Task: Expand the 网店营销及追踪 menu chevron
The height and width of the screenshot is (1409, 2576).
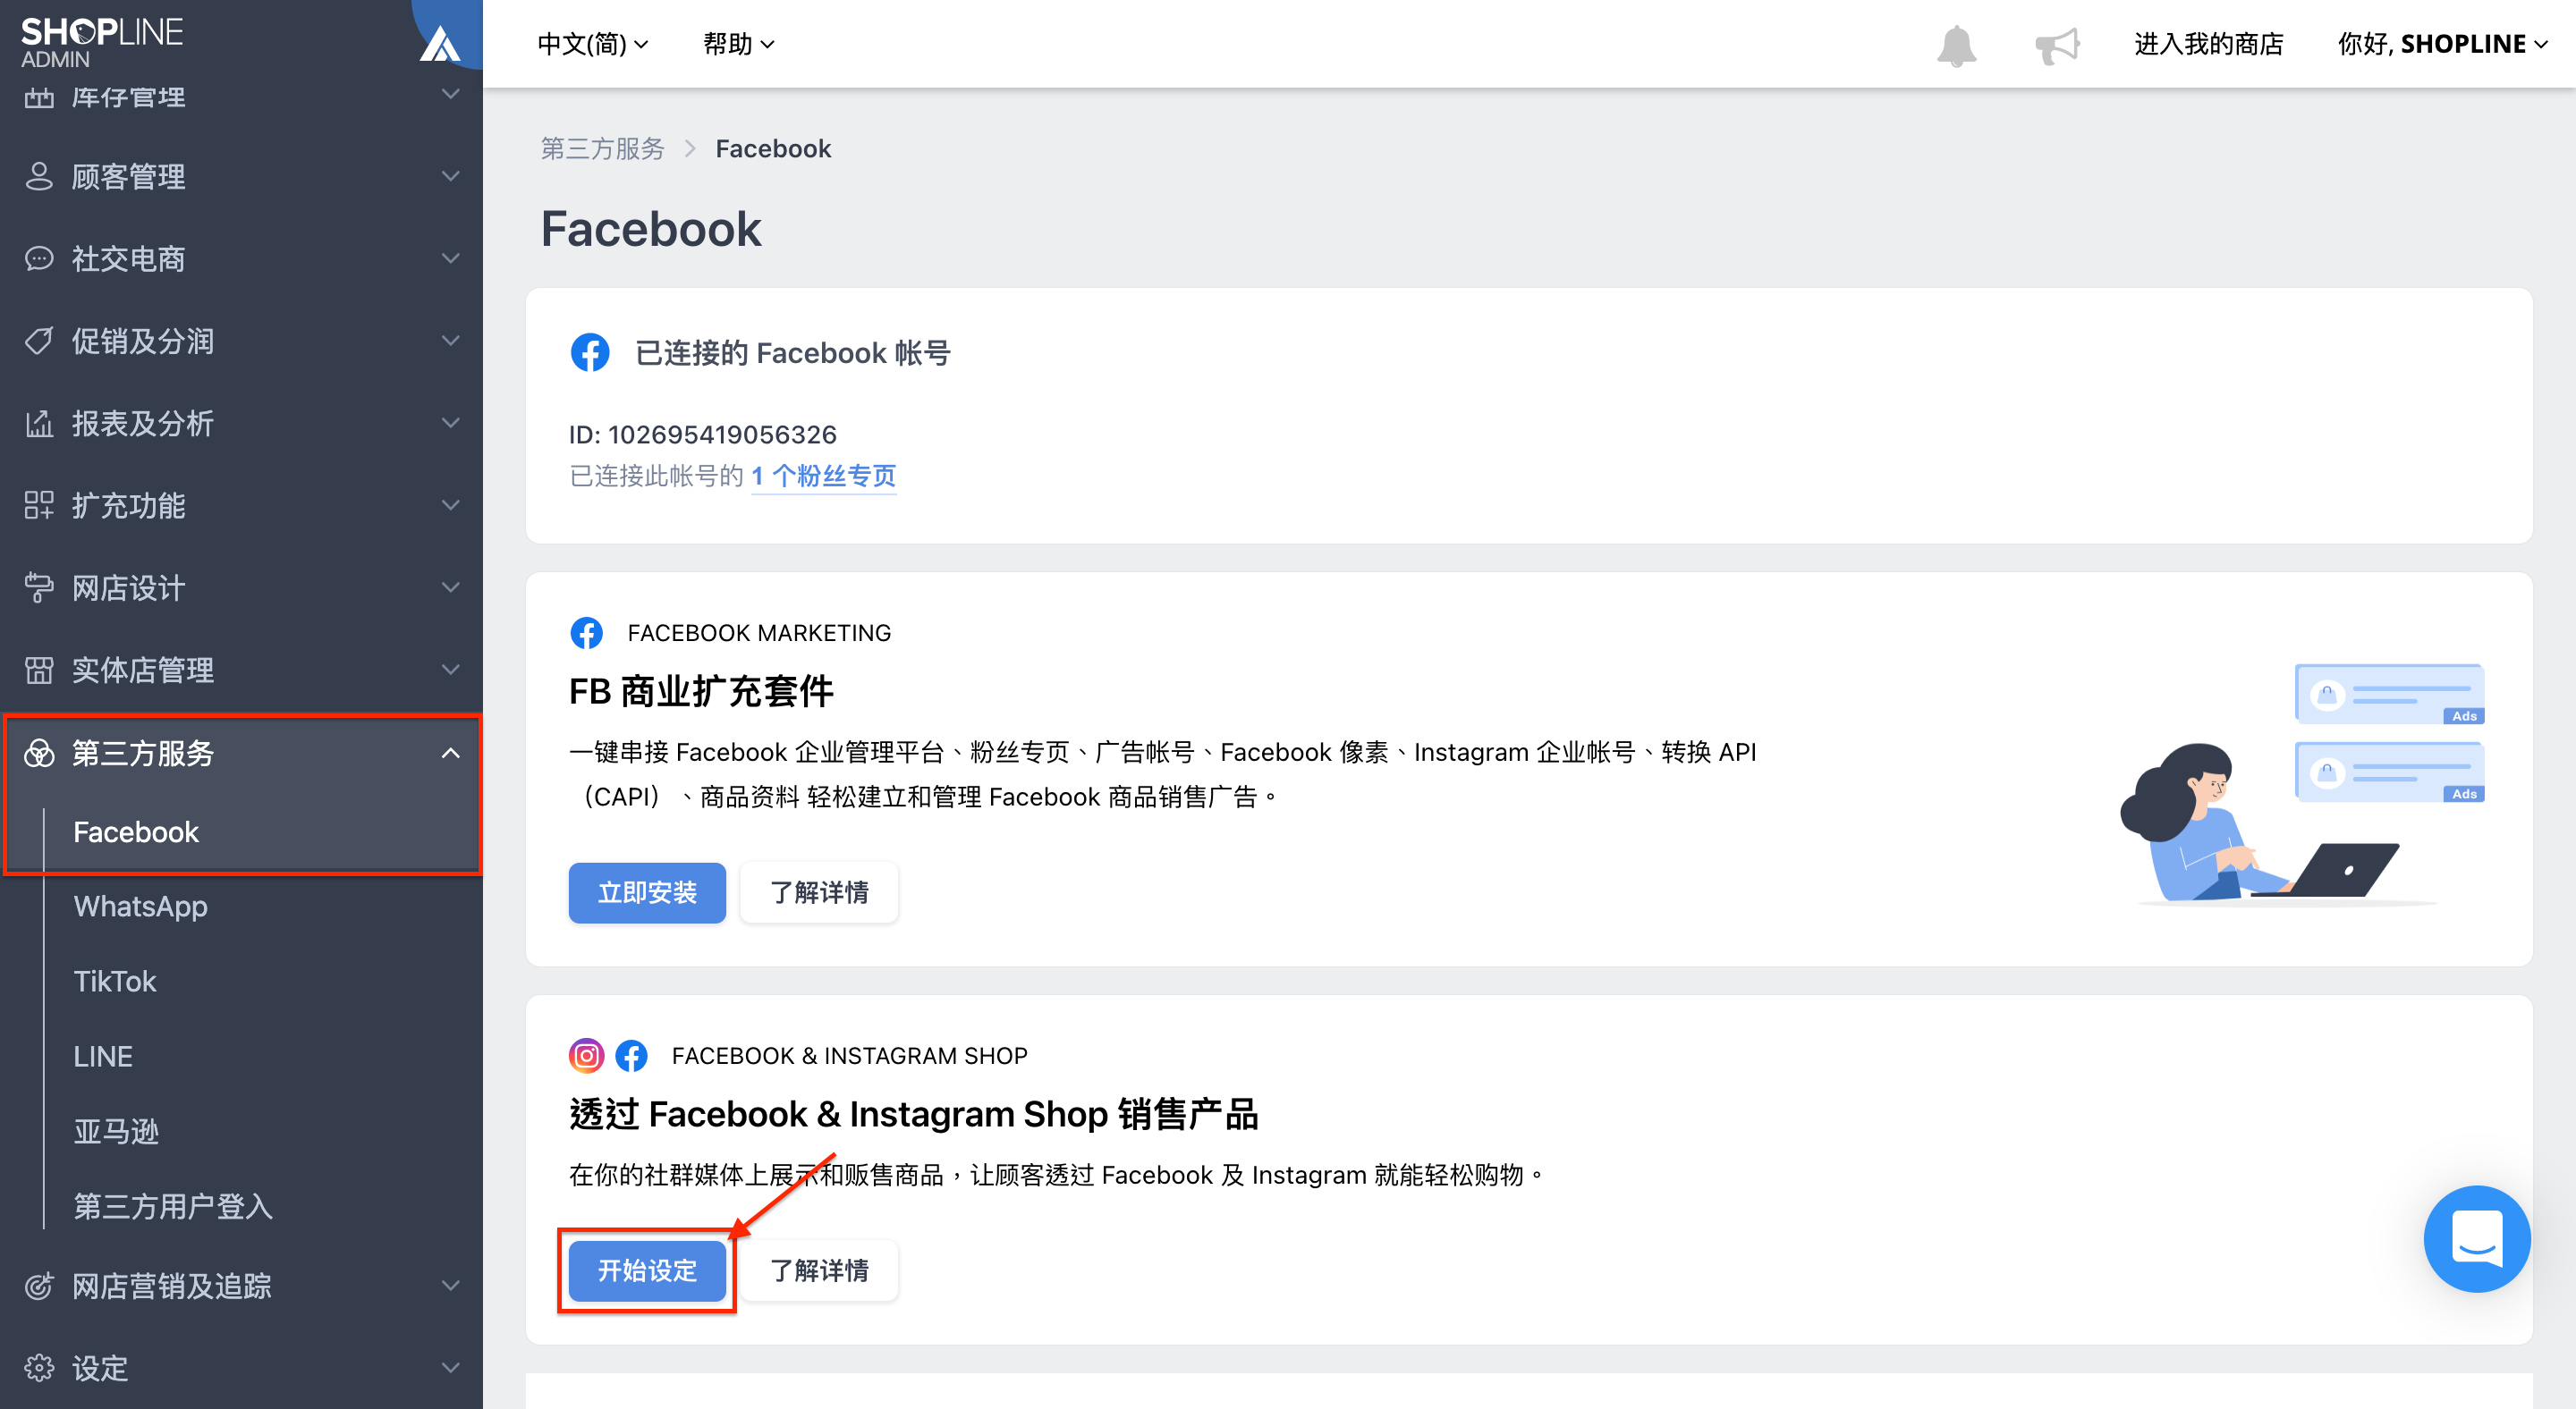Action: 451,1285
